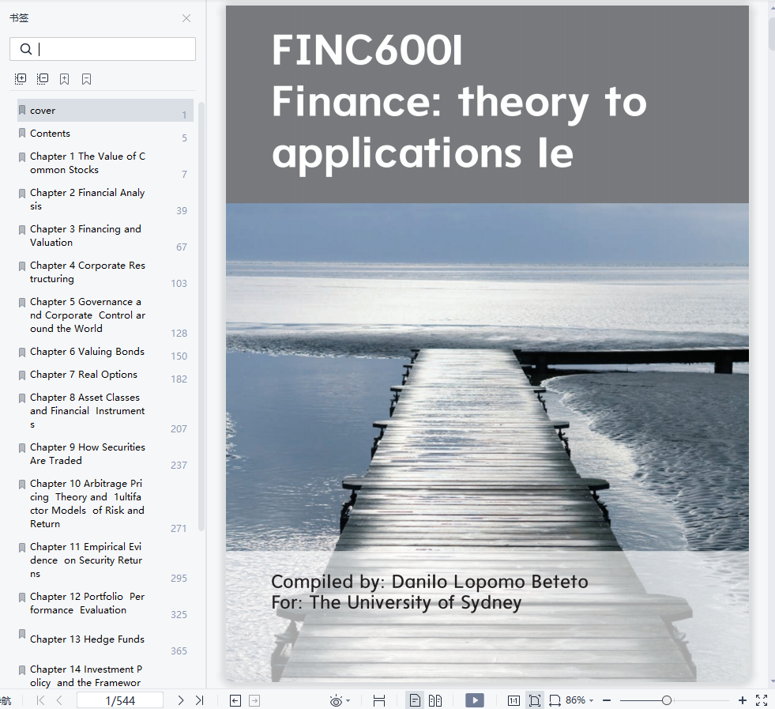Zoom out with the minus button
The height and width of the screenshot is (709, 775).
coord(607,700)
